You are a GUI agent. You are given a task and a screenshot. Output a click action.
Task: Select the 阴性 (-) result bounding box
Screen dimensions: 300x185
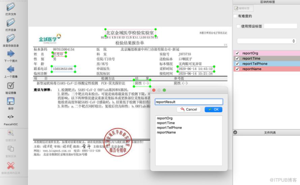142,83
